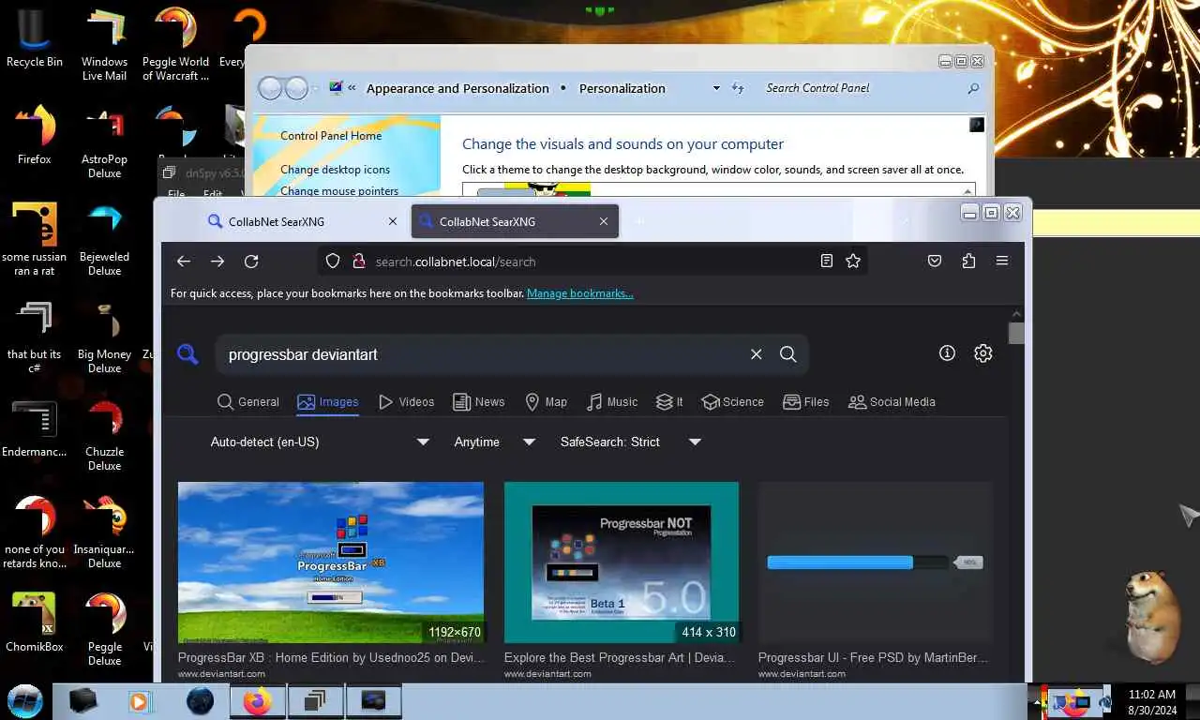This screenshot has height=720, width=1200.
Task: Open the language Auto-detect (en-US) dropdown
Action: [x=319, y=442]
